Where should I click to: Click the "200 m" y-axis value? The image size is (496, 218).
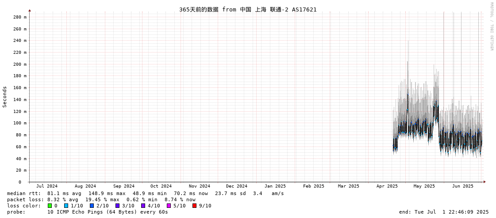(20, 64)
